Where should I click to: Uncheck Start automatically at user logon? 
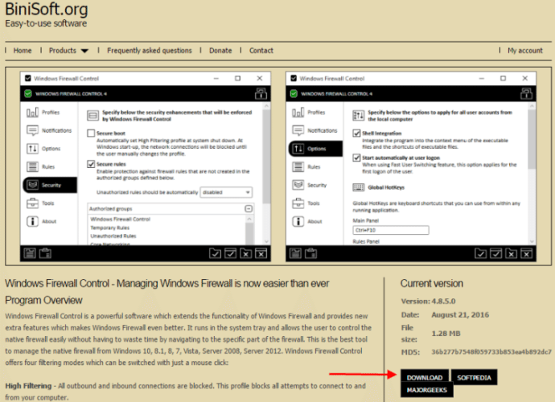[356, 158]
